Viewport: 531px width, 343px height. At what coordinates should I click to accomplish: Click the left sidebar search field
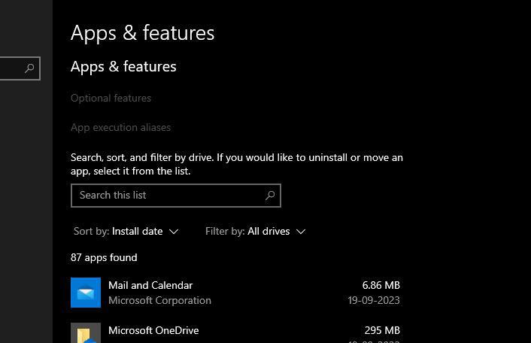[11, 68]
